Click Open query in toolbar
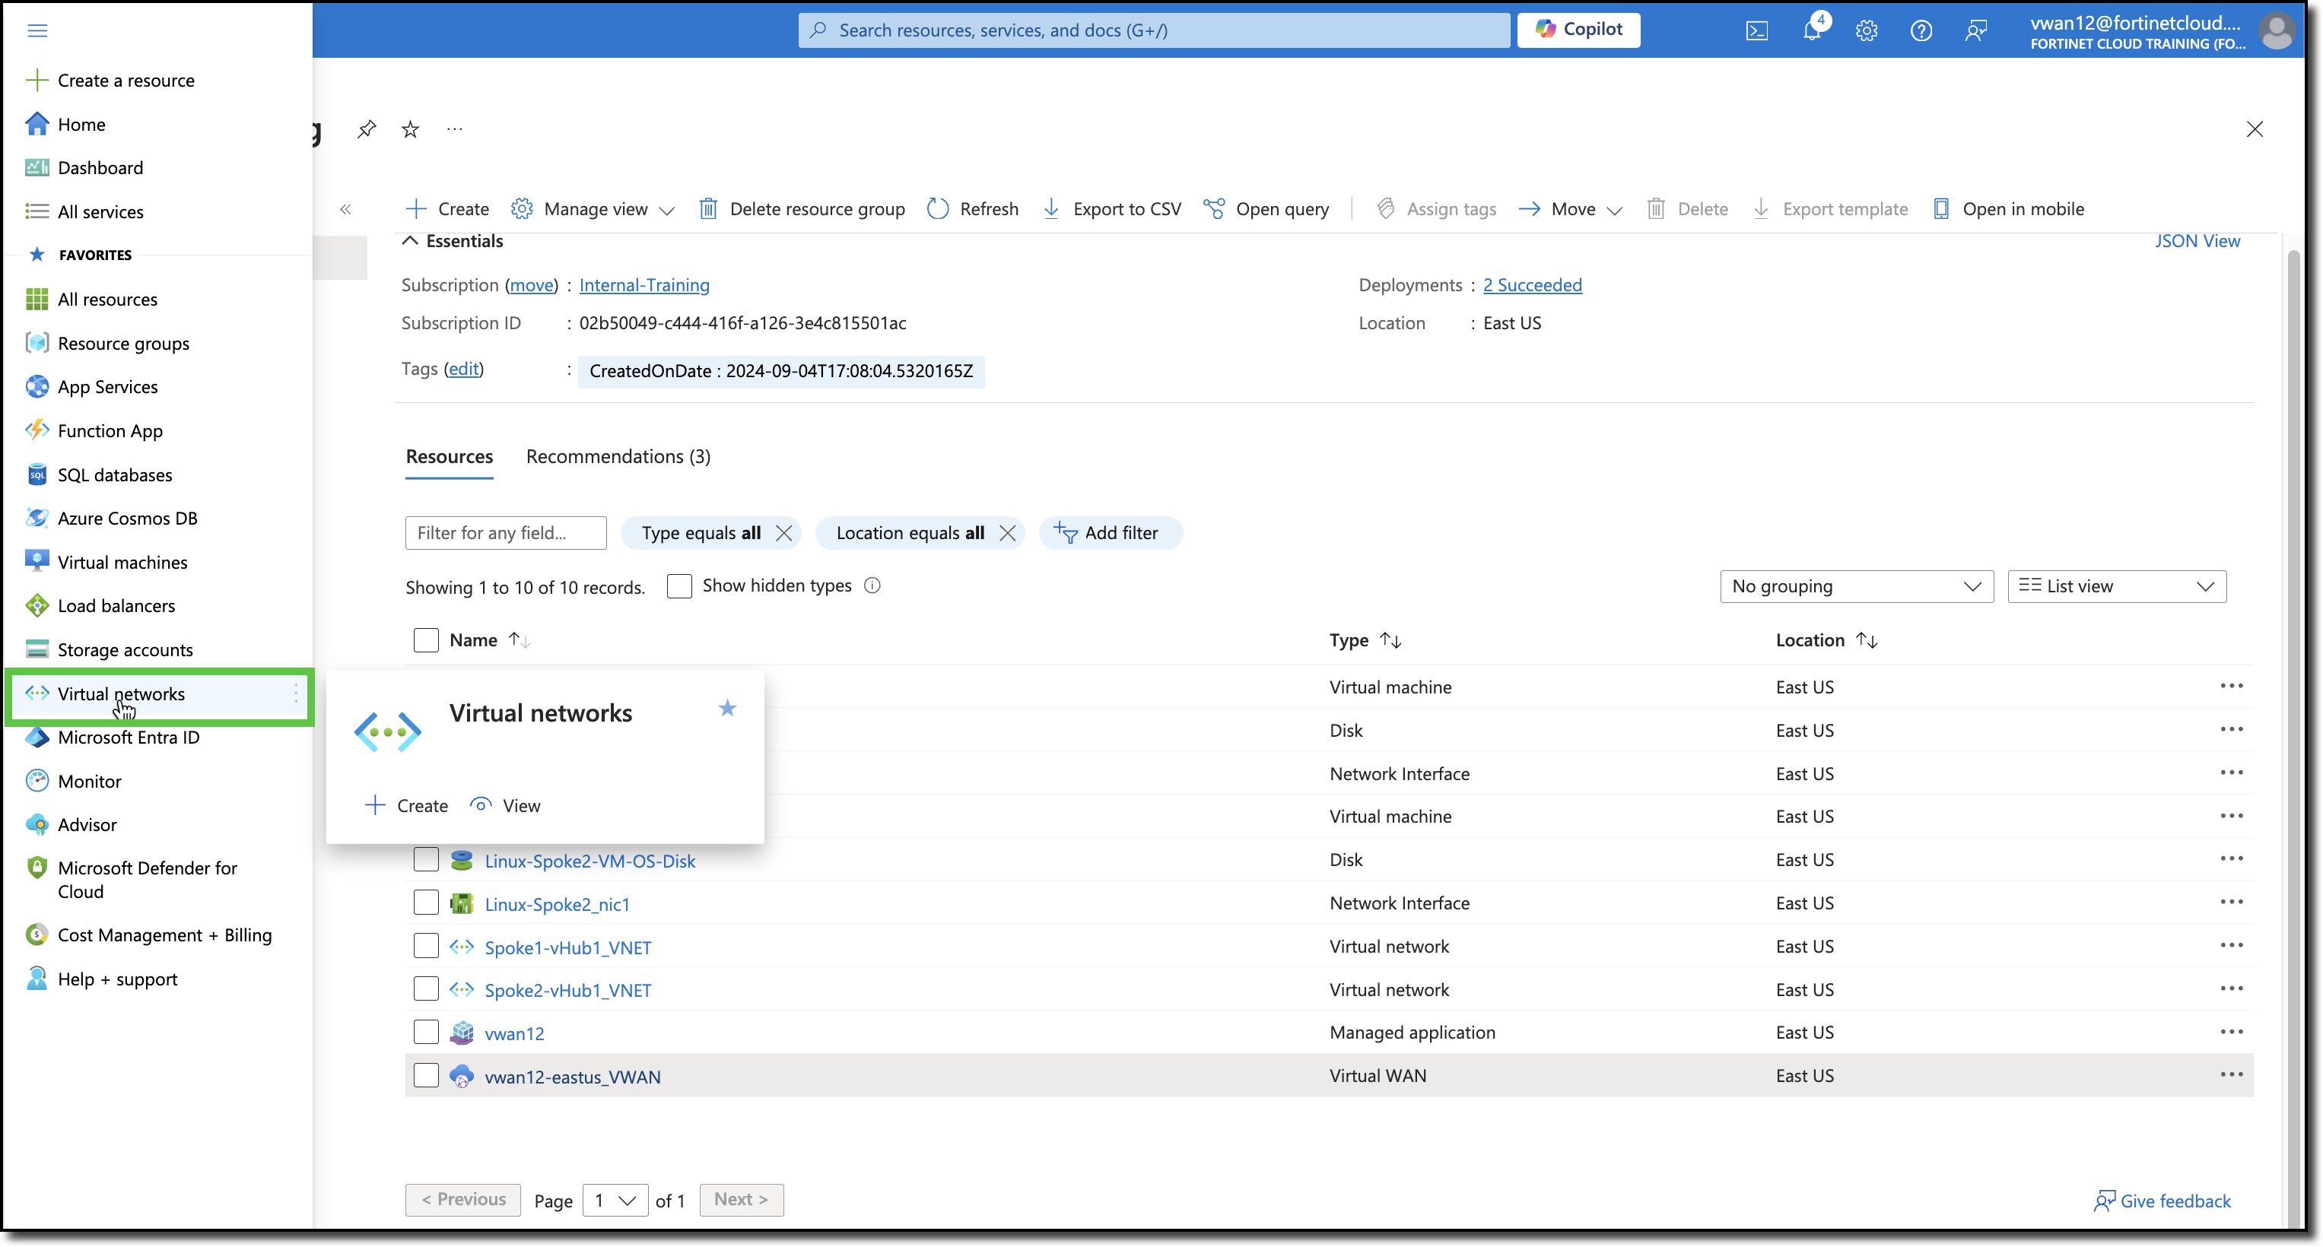2323x1247 pixels. click(1266, 209)
